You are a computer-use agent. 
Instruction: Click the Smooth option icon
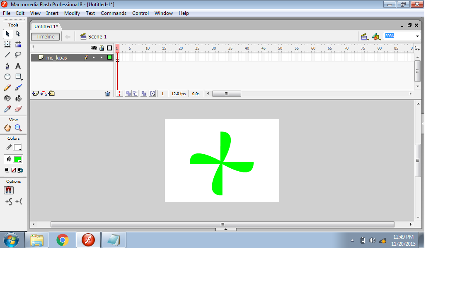(9, 201)
